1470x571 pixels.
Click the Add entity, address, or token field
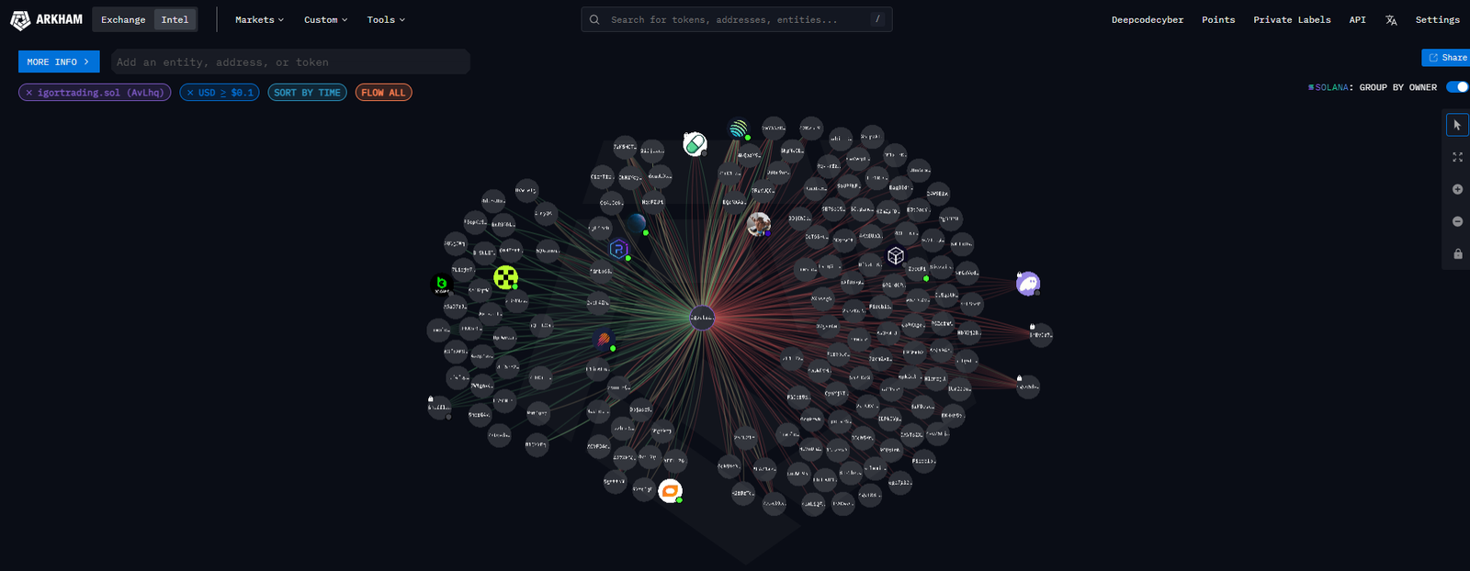(290, 62)
